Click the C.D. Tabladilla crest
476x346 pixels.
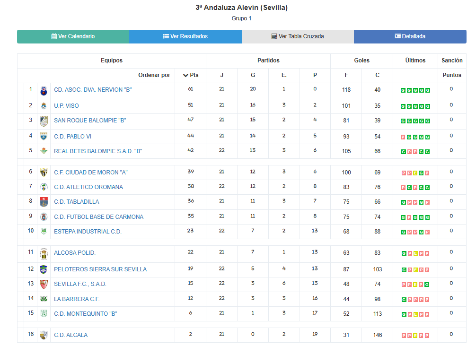pyautogui.click(x=44, y=202)
